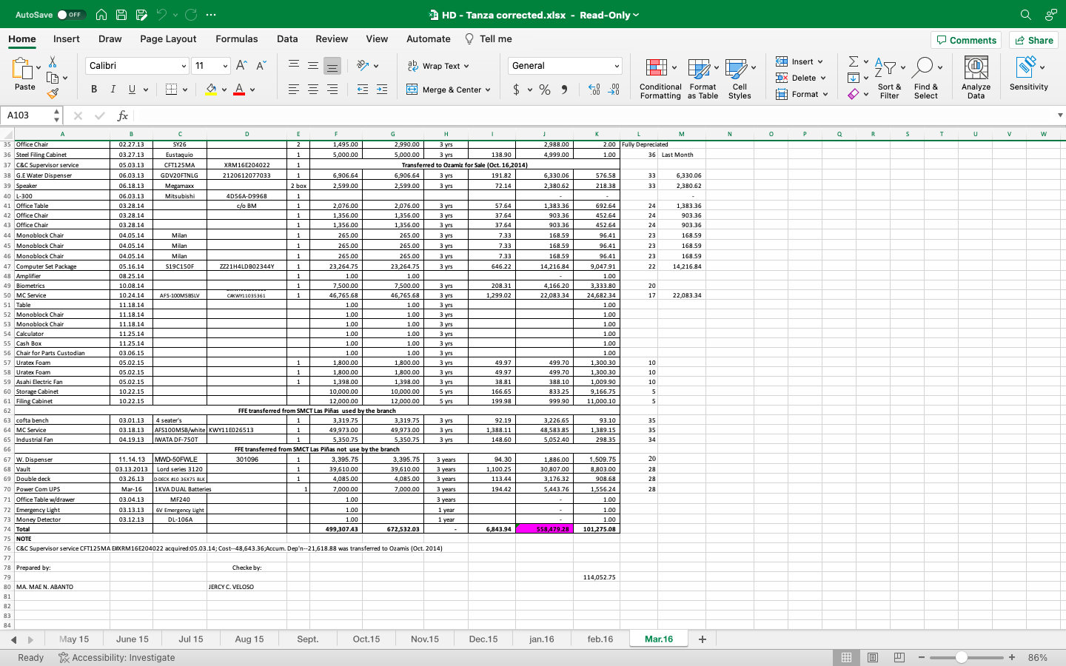Click the Comma Style icon
1066x666 pixels.
click(564, 90)
